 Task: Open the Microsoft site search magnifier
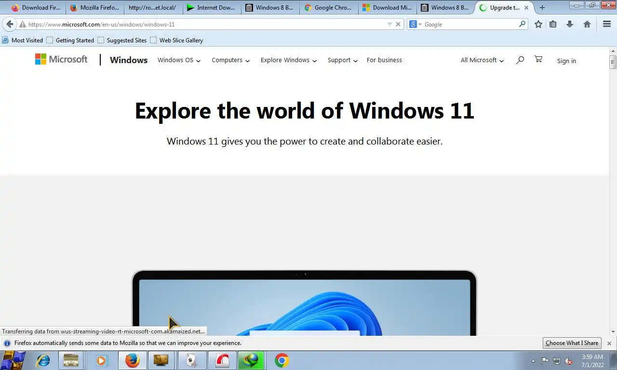point(520,60)
